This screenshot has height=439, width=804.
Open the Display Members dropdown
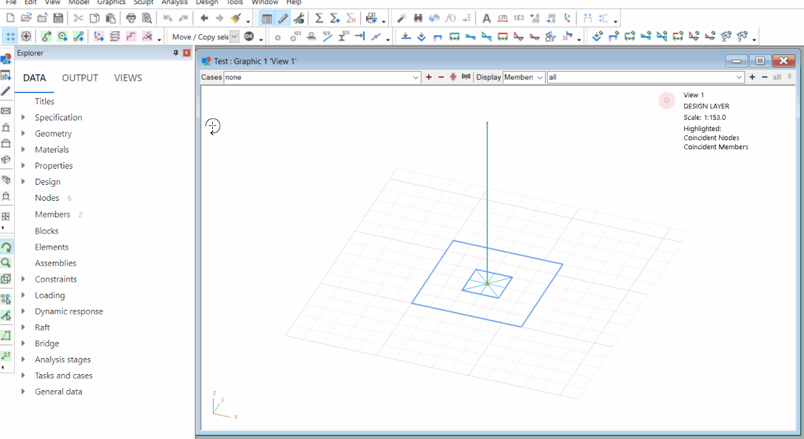coord(524,78)
